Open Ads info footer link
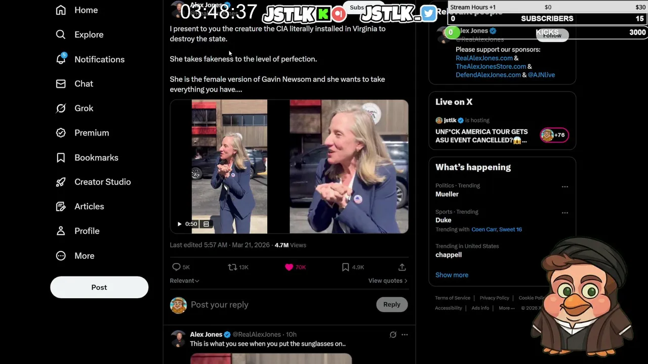648x364 pixels. [x=480, y=308]
